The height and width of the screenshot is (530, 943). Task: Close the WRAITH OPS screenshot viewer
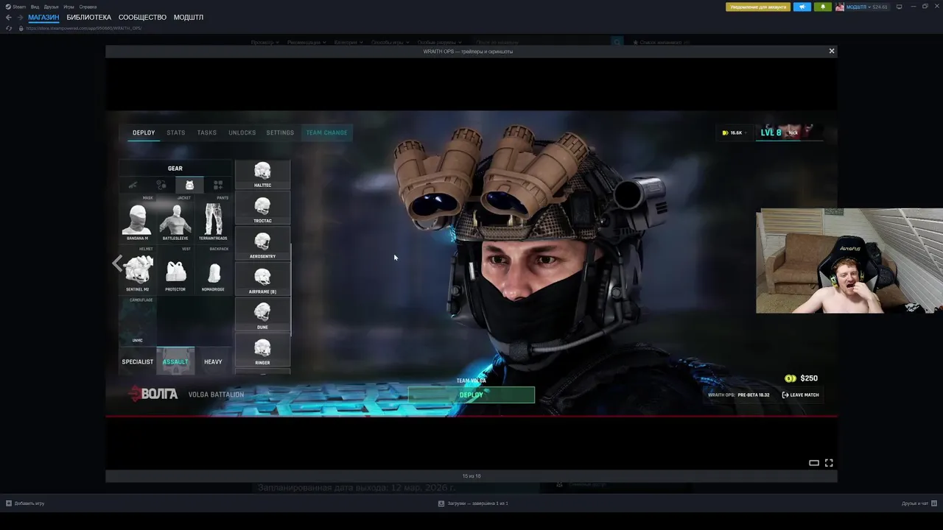(x=832, y=51)
